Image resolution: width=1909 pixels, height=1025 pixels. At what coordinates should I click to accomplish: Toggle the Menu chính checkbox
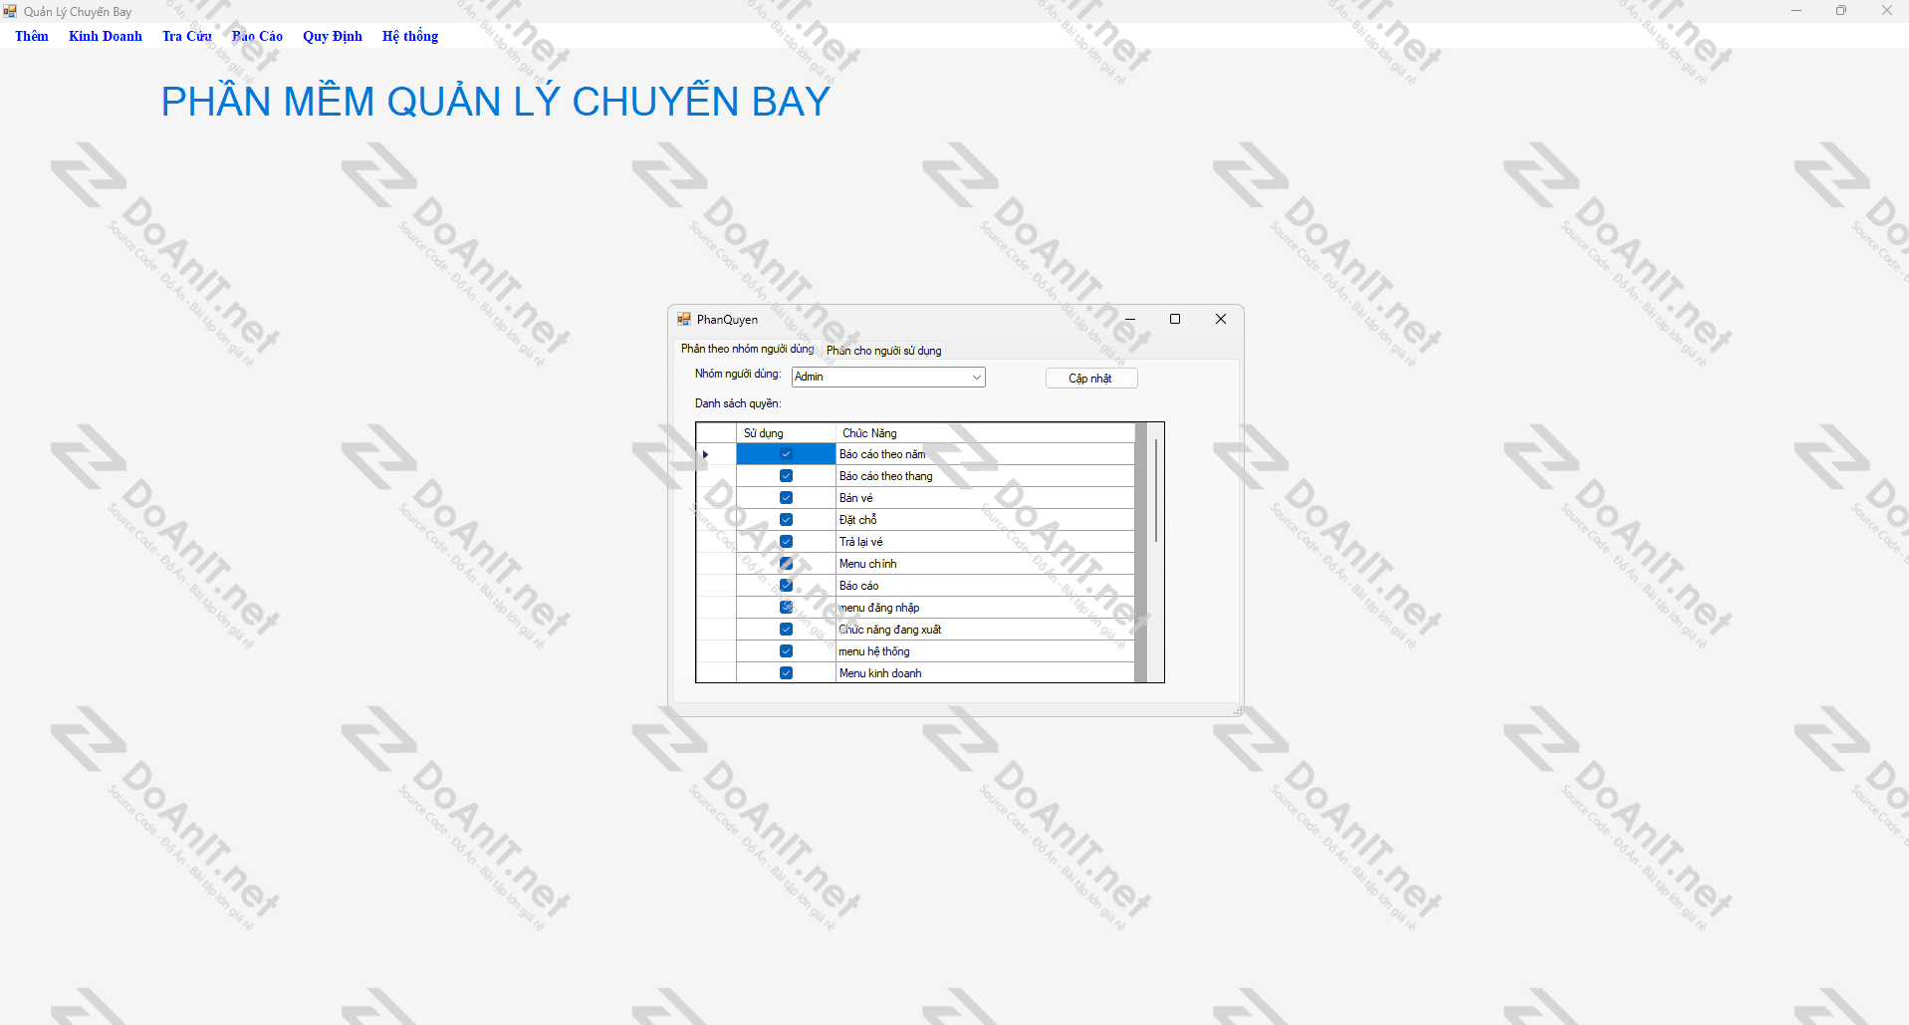point(786,564)
